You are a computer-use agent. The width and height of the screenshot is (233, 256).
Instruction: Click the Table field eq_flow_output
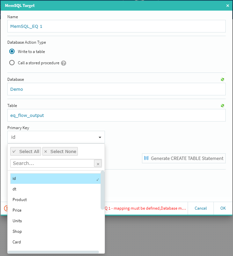coord(117,115)
